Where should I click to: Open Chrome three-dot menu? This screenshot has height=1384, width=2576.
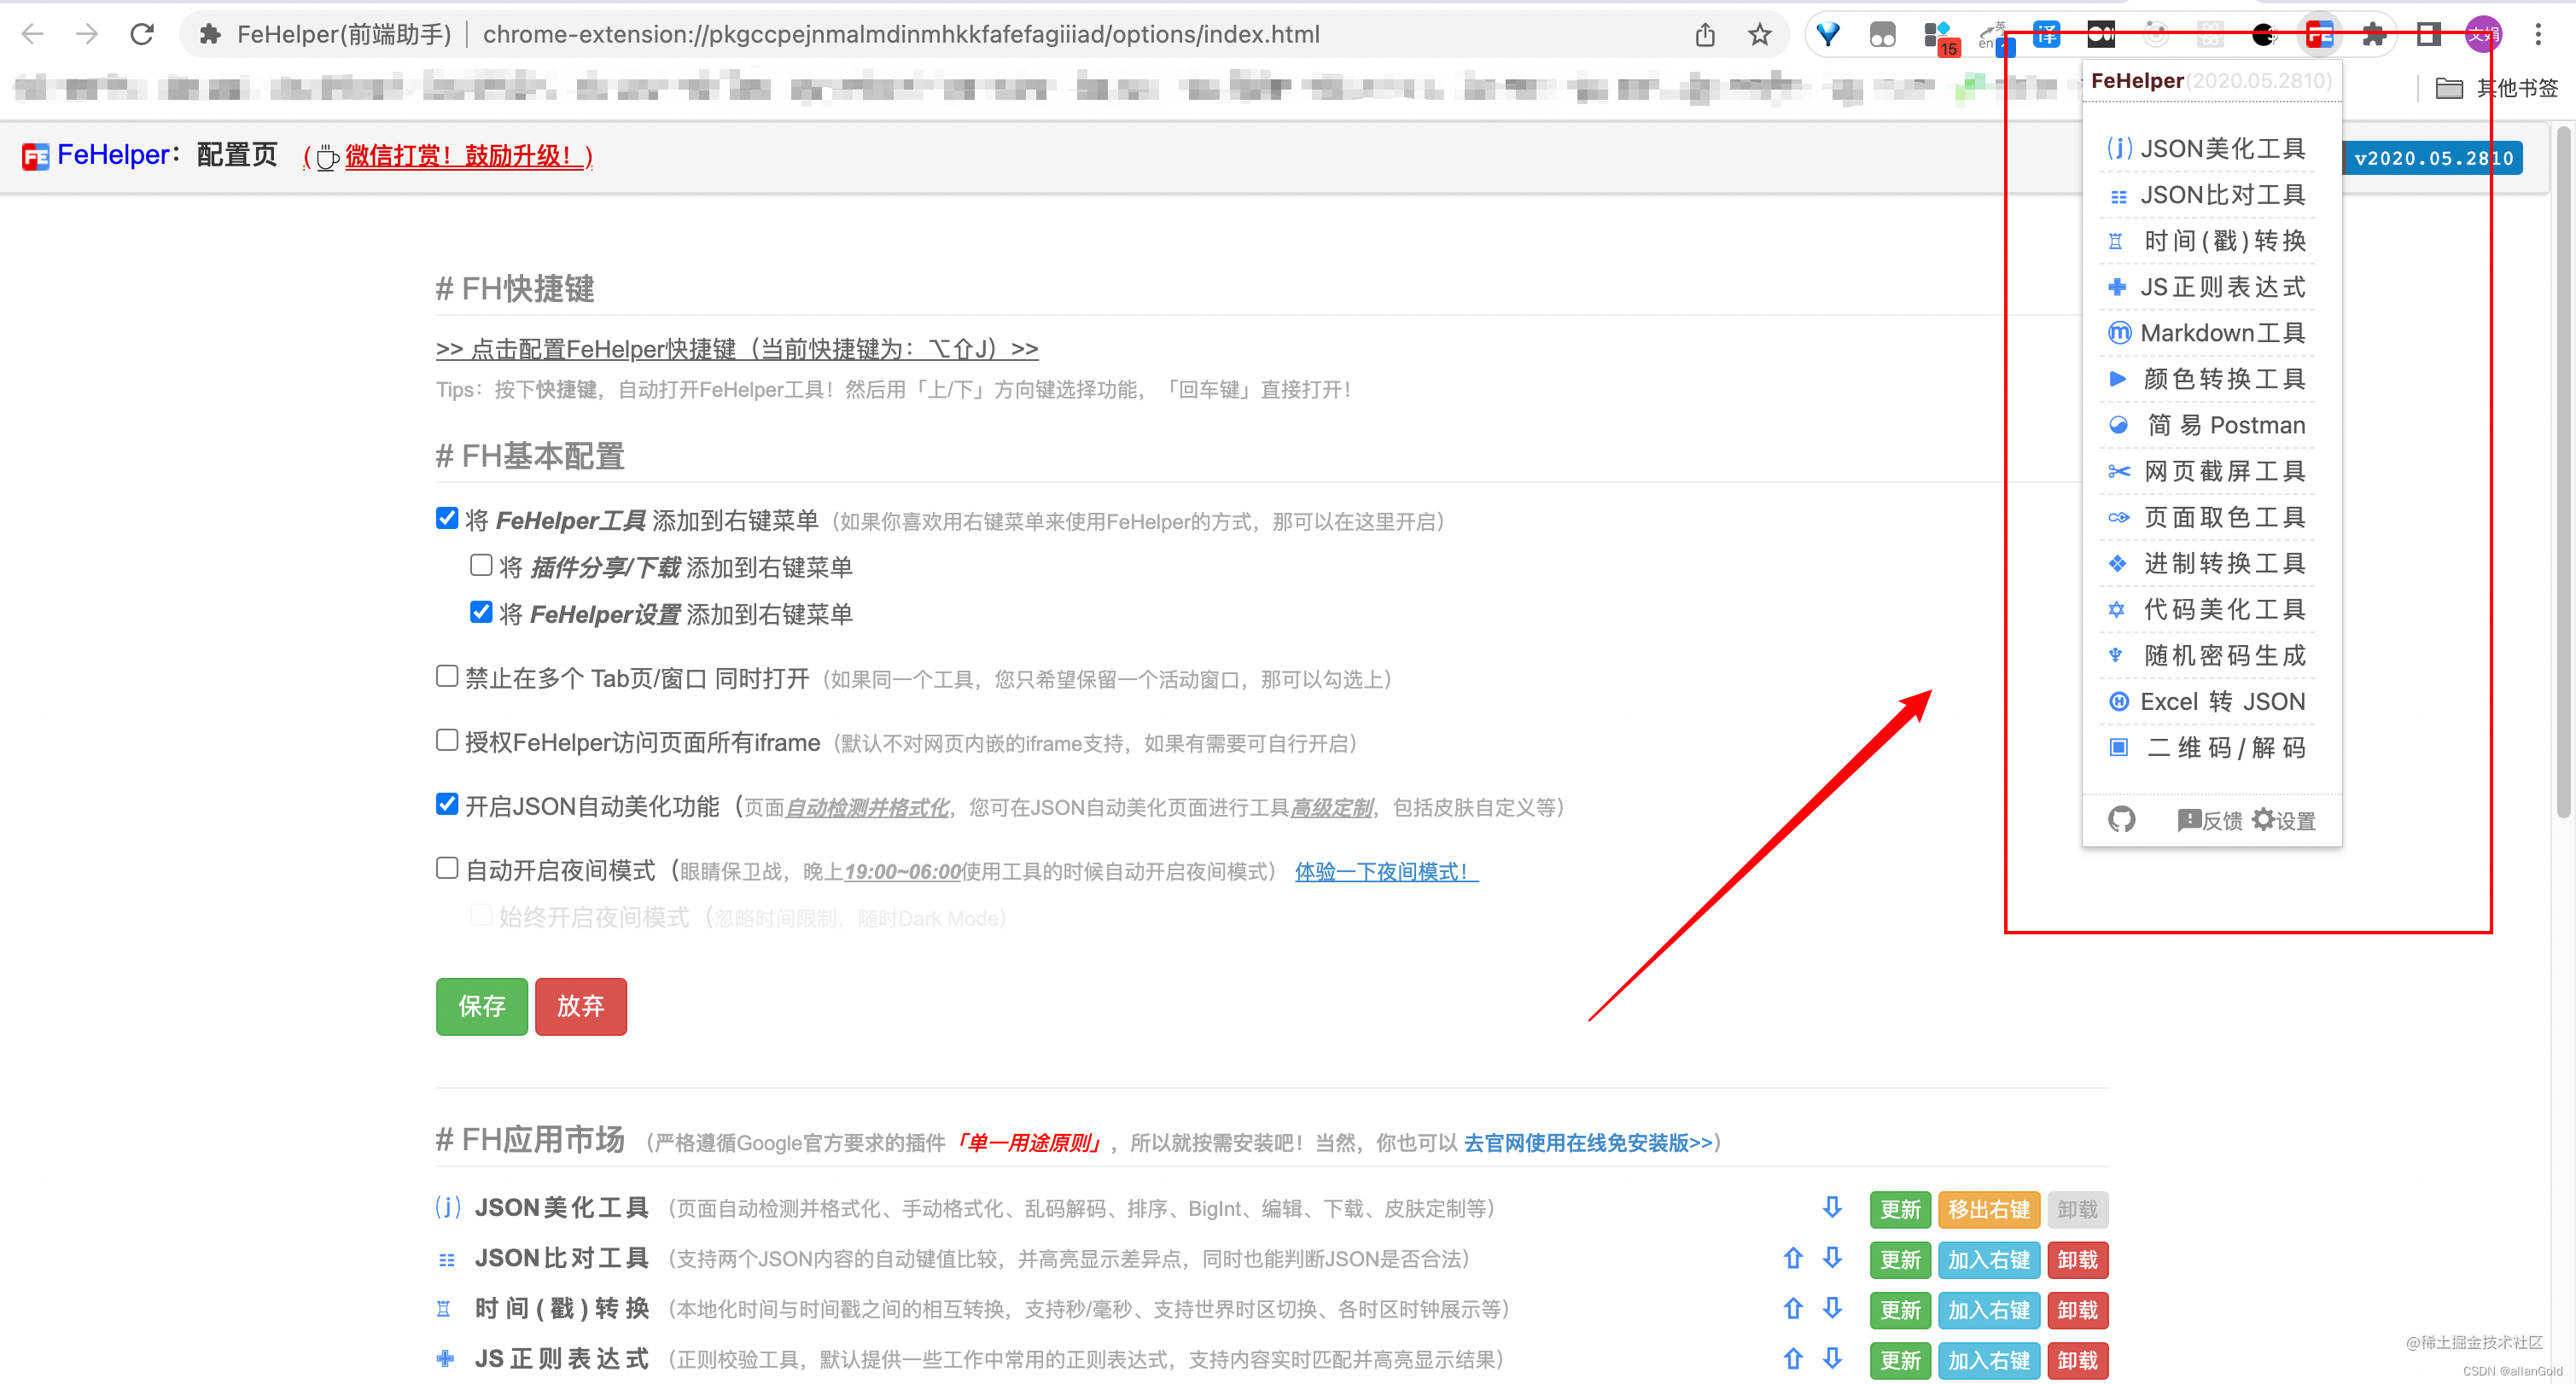(2538, 35)
